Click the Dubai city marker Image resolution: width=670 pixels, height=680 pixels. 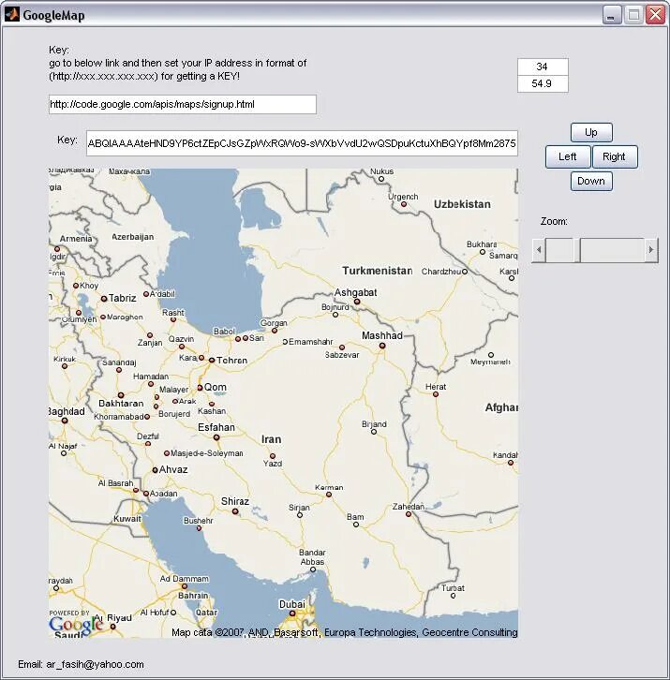click(x=292, y=613)
